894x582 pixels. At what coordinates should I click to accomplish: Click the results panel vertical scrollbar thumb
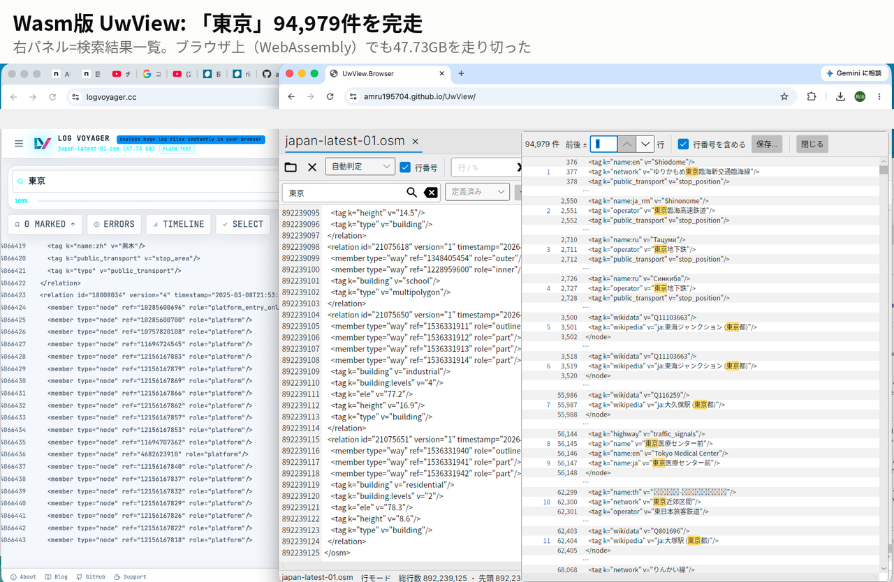tap(884, 169)
